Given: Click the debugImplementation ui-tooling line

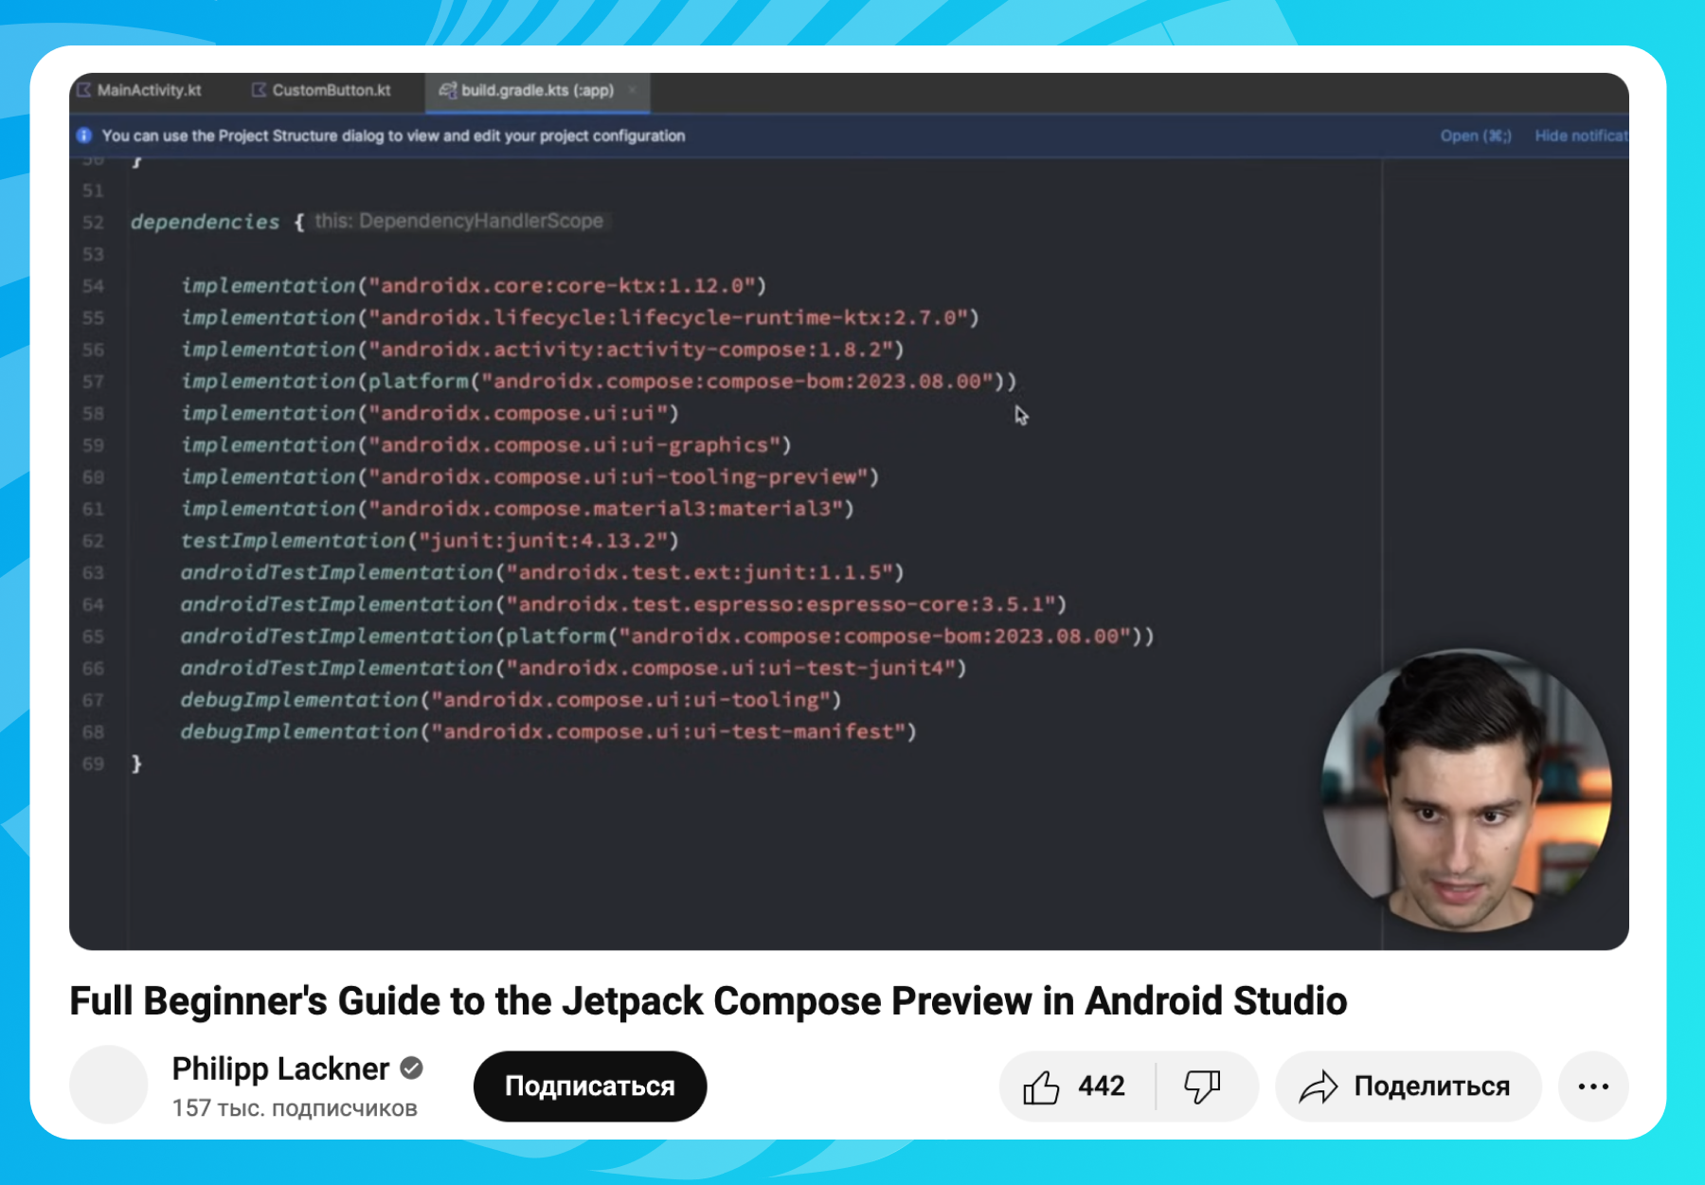Looking at the screenshot, I should pyautogui.click(x=511, y=700).
